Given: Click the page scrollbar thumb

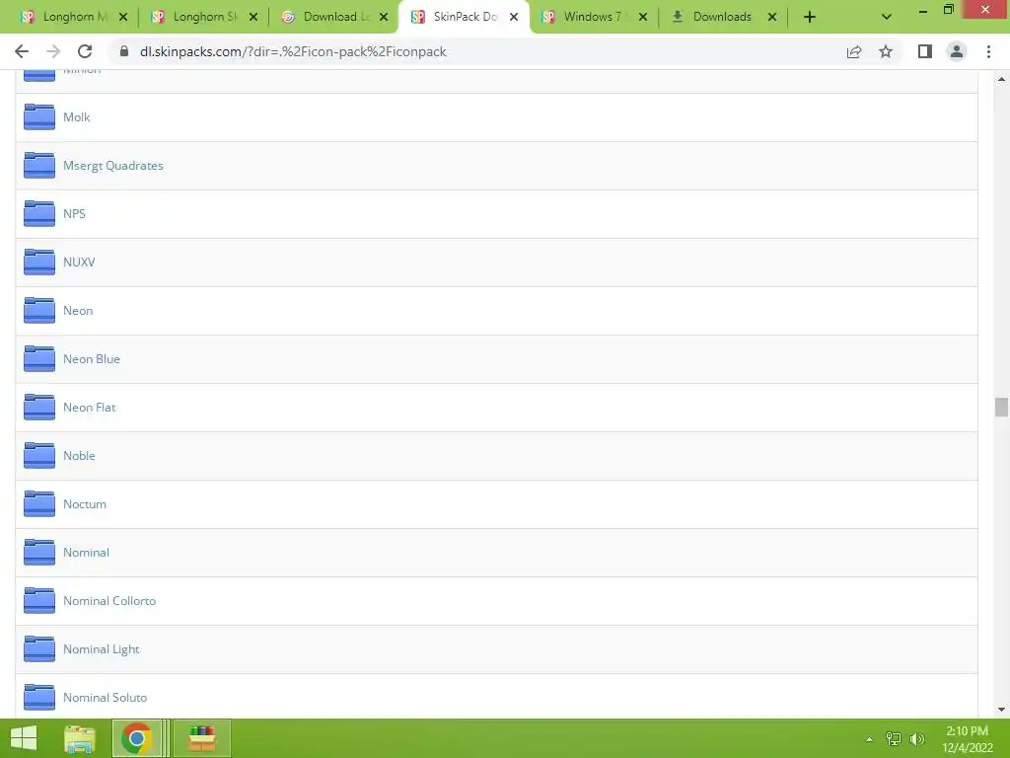Looking at the screenshot, I should (1001, 408).
